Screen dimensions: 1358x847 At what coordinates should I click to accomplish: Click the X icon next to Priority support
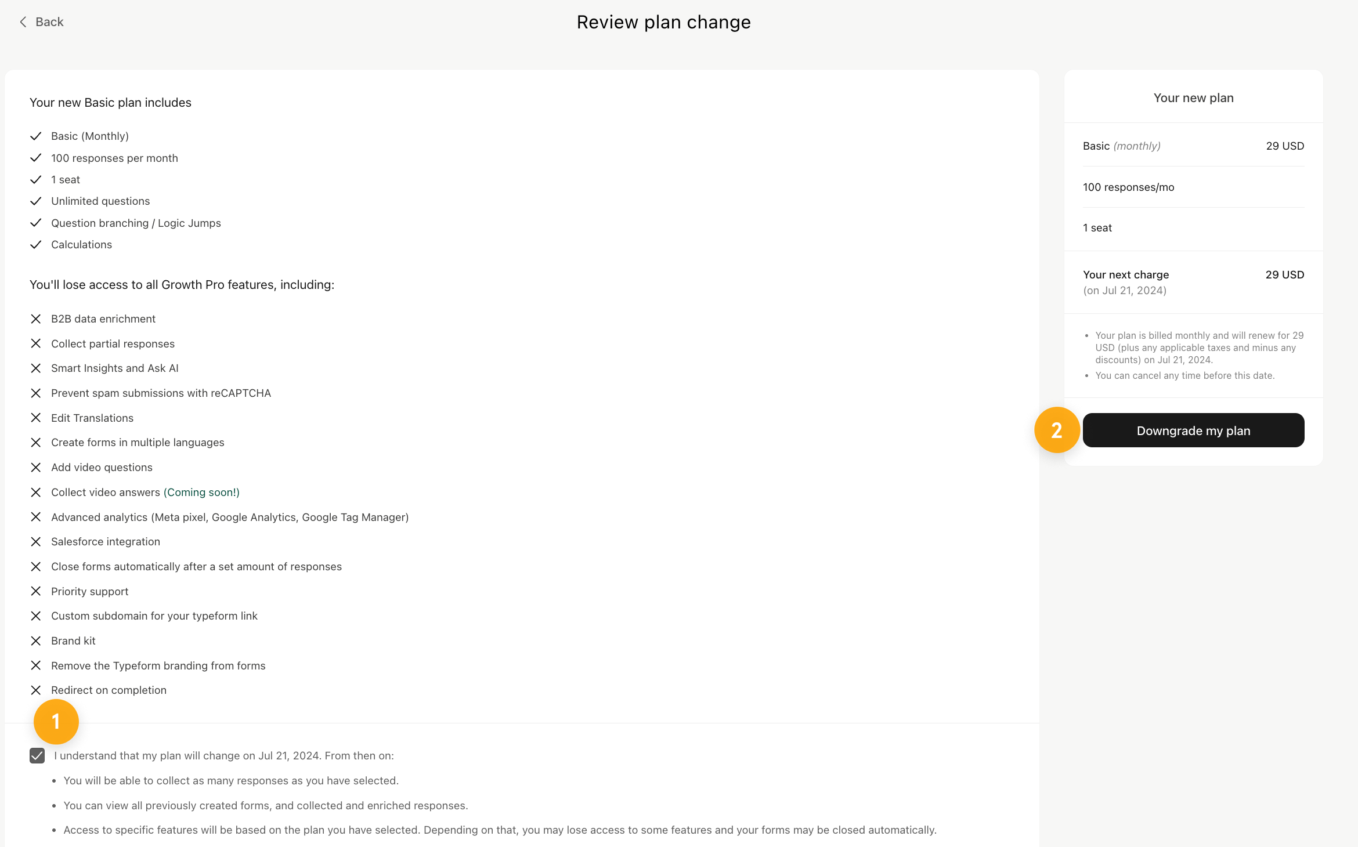[36, 591]
